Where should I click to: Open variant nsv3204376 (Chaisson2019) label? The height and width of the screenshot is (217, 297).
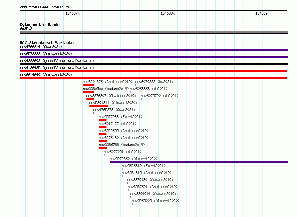(x=107, y=82)
